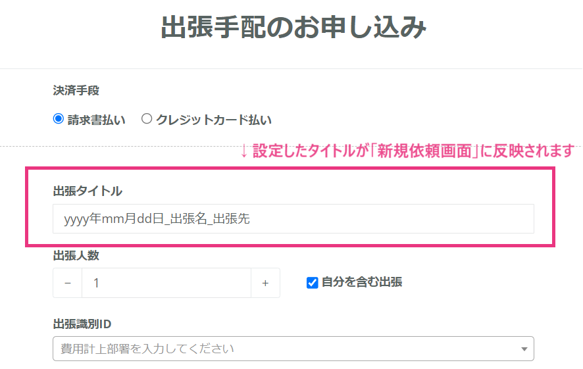Uncheck the 自分を含む出張 checkbox
This screenshot has height=369, width=583.
(313, 283)
